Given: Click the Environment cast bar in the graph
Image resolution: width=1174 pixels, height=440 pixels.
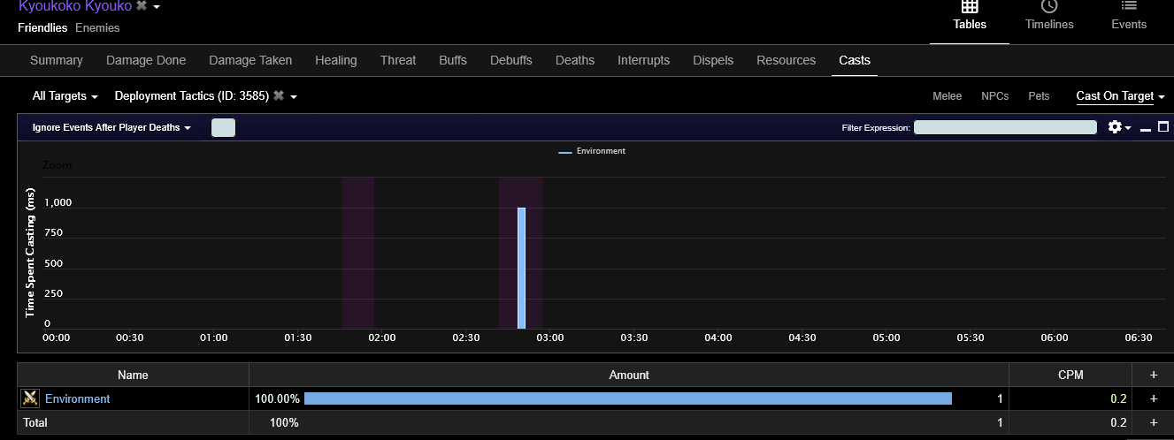Looking at the screenshot, I should [x=522, y=267].
